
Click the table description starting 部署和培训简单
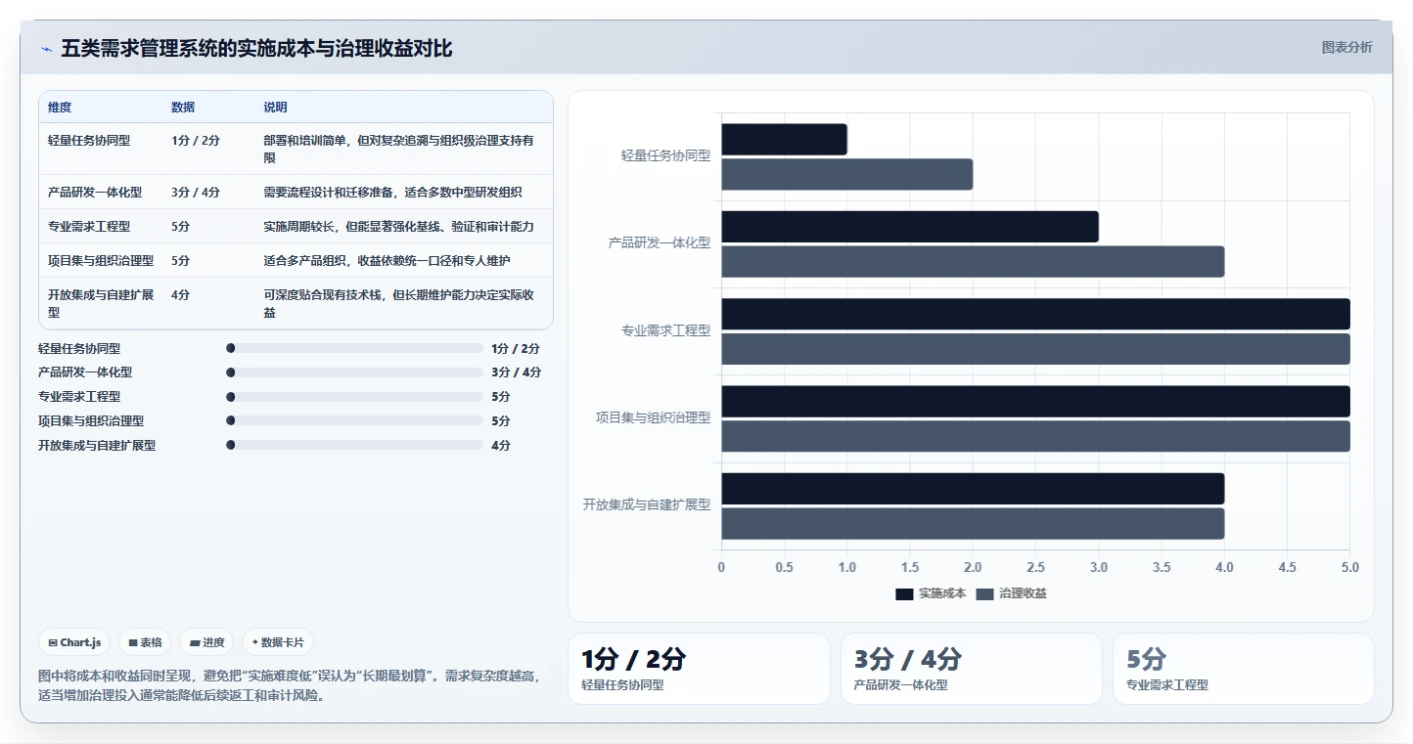tap(399, 149)
